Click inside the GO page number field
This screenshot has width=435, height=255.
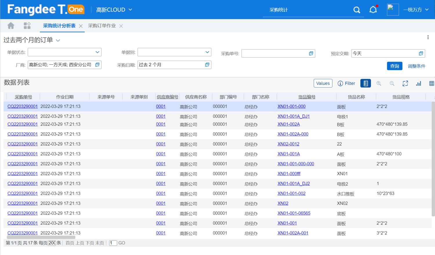pos(113,243)
